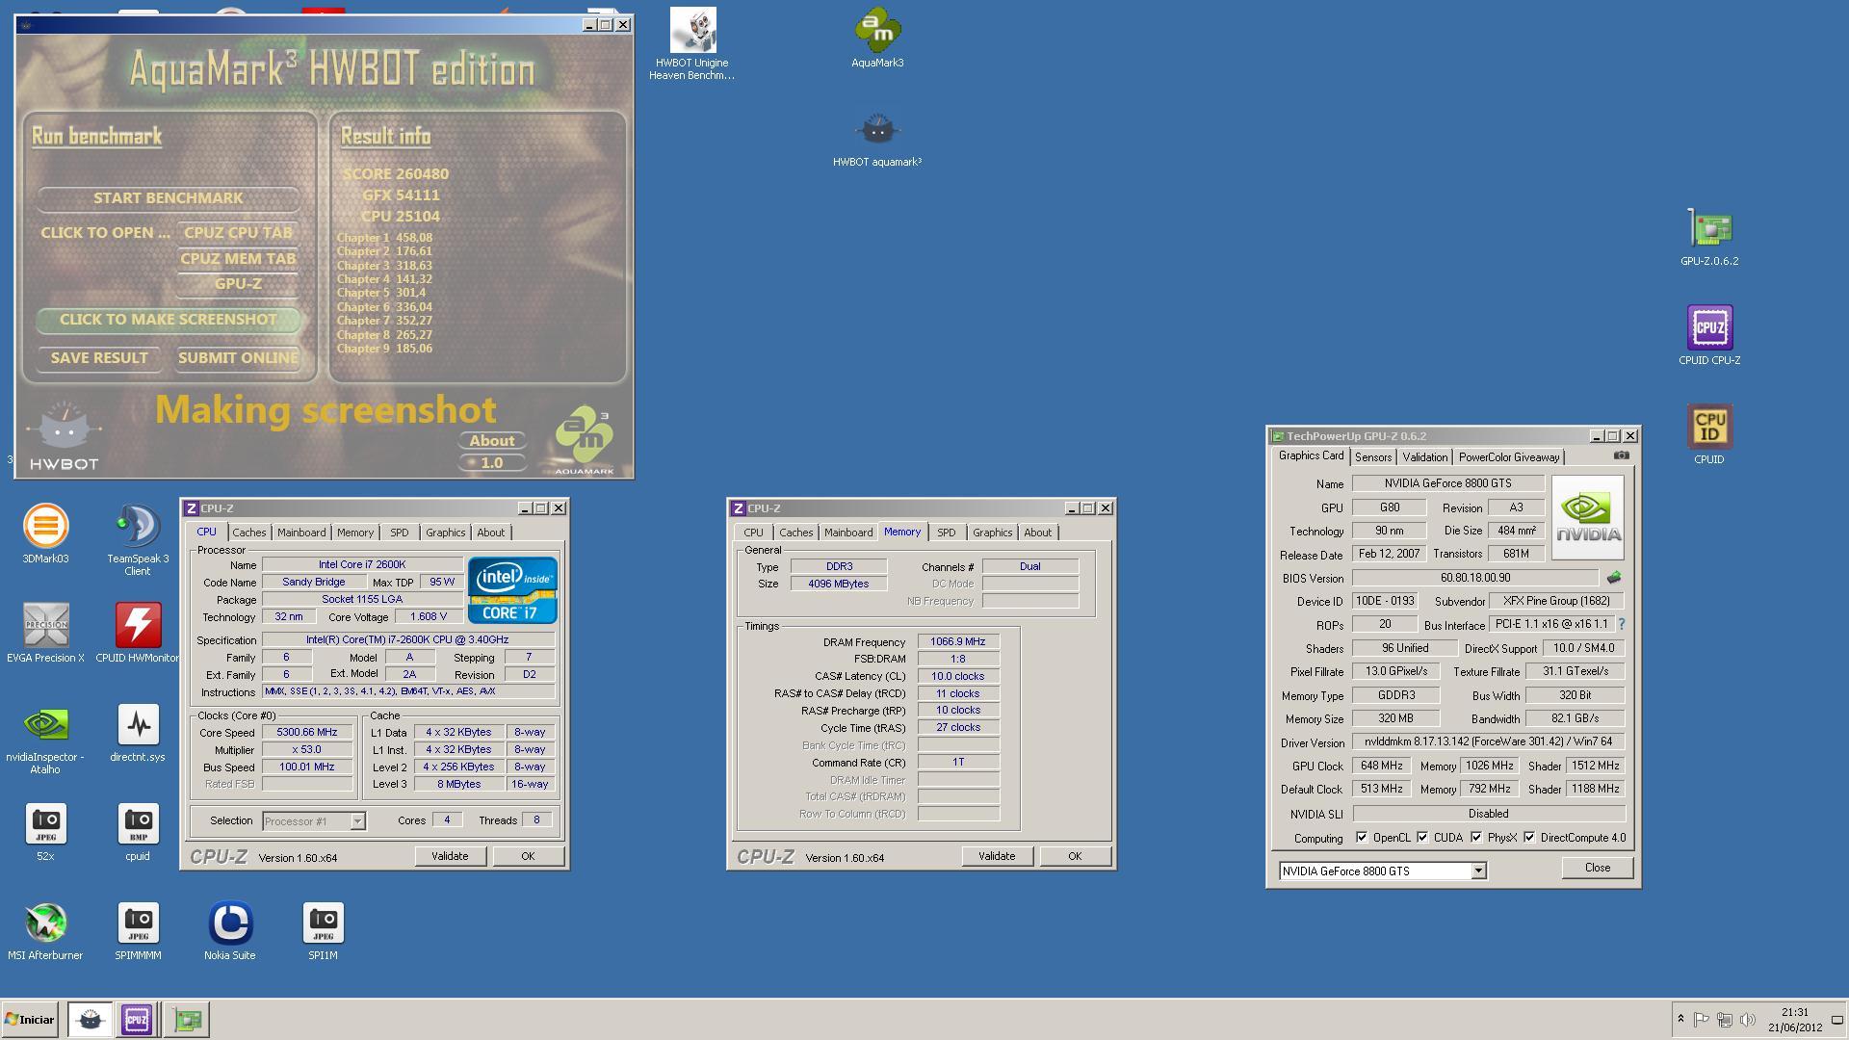The width and height of the screenshot is (1849, 1040).
Task: Toggle CUDA checkbox in GPU-Z
Action: tap(1422, 838)
